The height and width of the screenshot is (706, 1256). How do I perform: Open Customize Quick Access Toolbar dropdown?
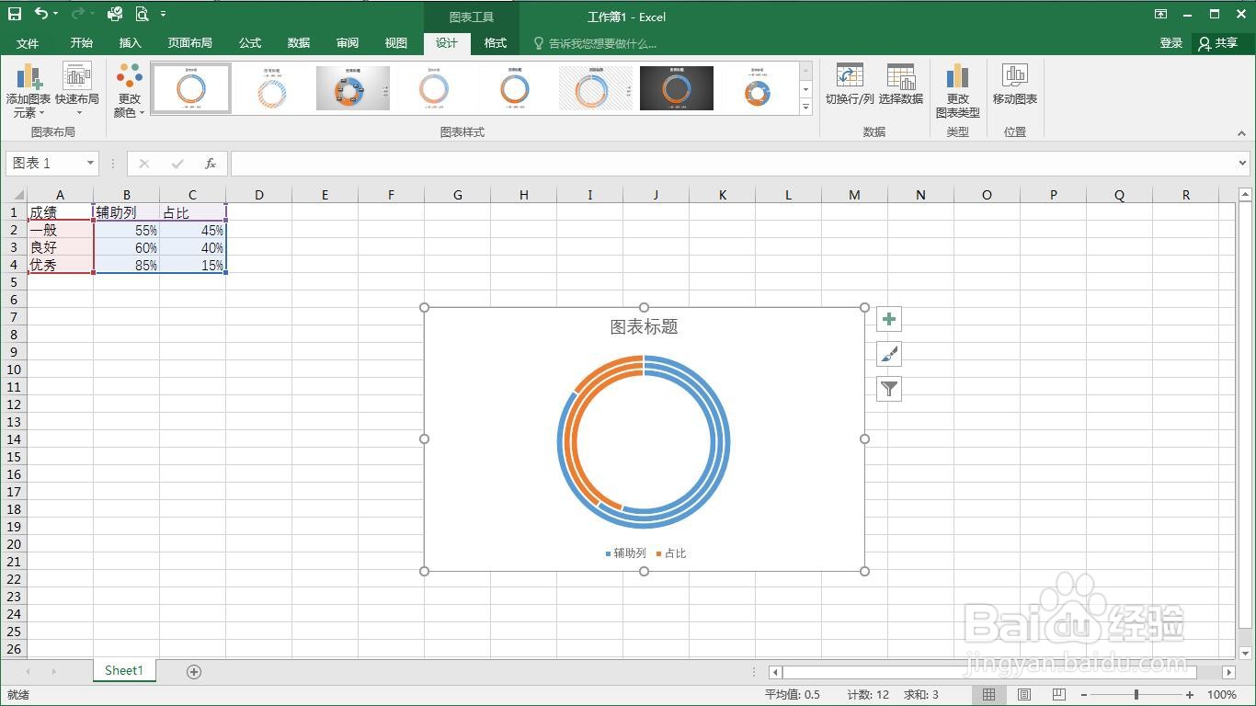pyautogui.click(x=163, y=14)
